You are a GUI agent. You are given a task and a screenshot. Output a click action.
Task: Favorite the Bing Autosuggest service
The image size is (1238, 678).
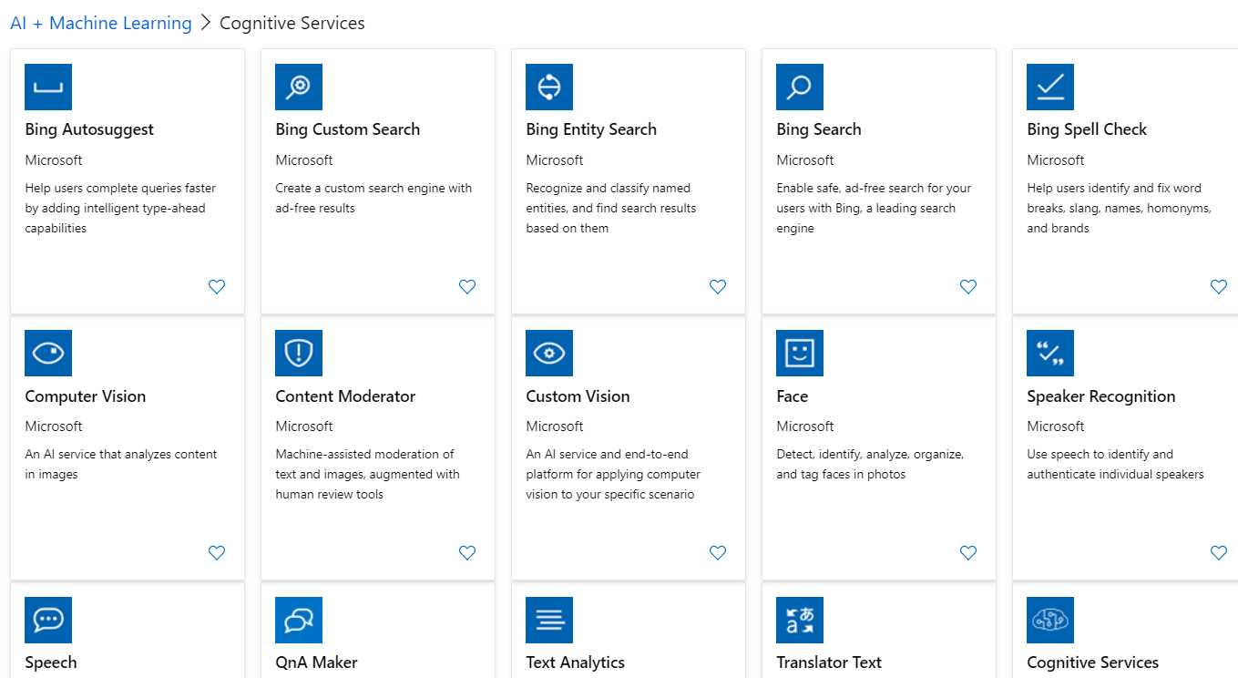pyautogui.click(x=217, y=286)
